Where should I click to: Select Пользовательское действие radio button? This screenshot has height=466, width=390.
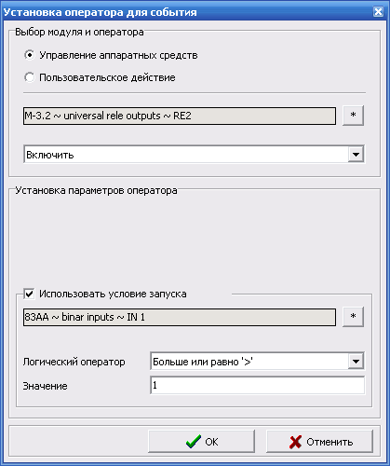[x=30, y=77]
